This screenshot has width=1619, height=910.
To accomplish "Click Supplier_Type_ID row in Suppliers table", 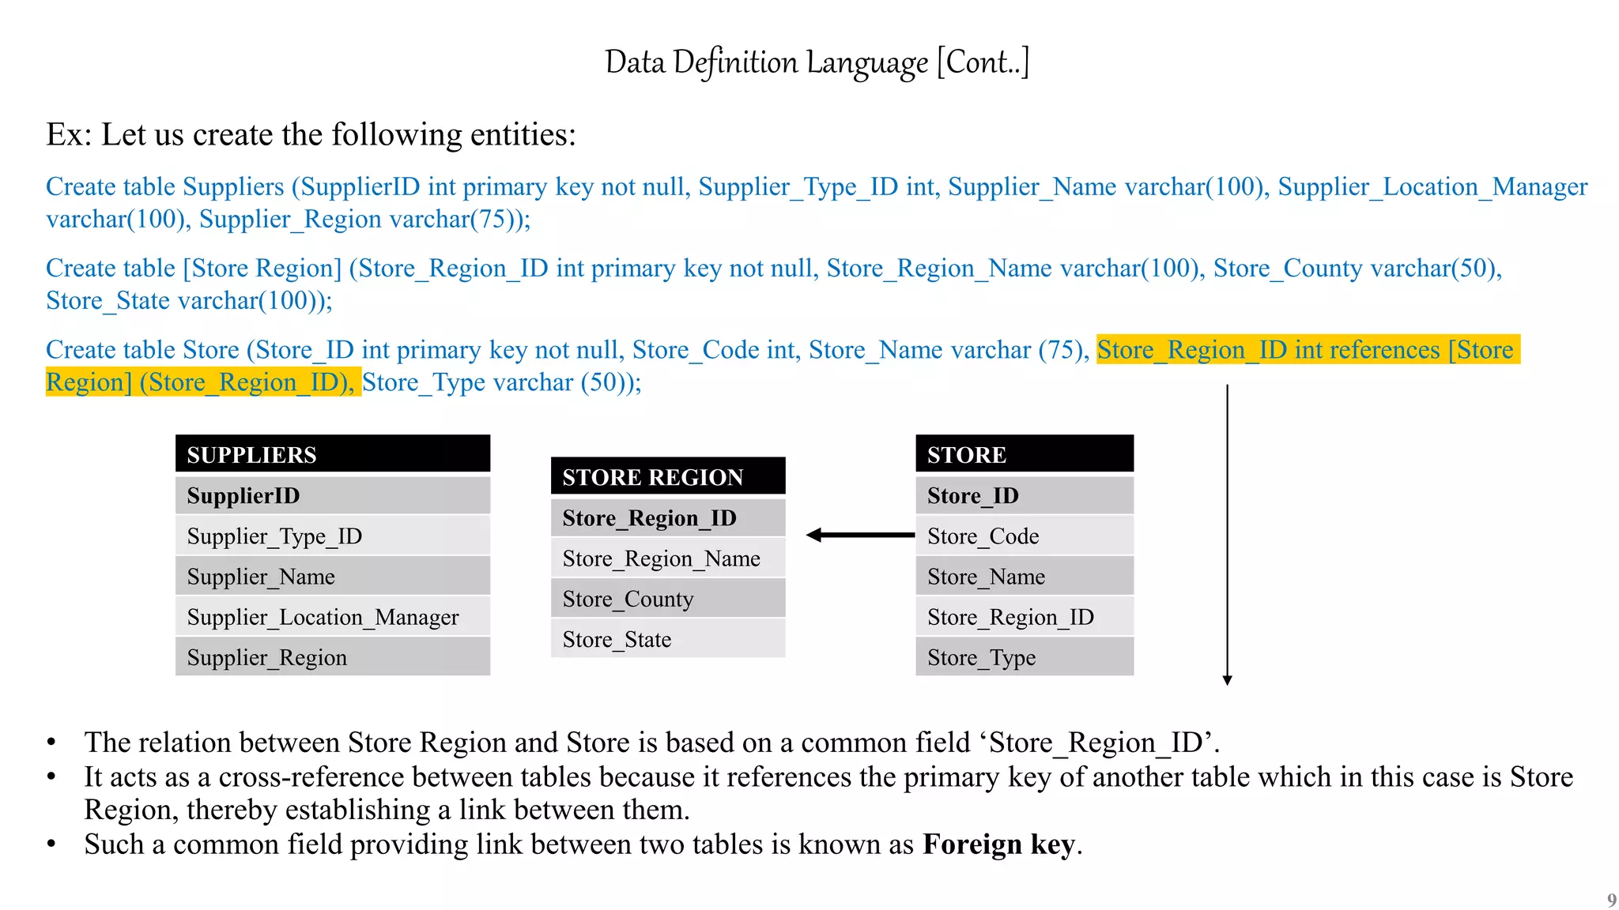I will point(332,536).
